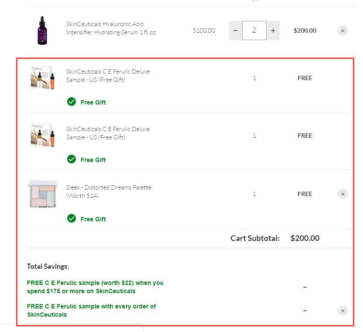Screen dimensions: 363x332
Task: Open second C E Ferulic Deluxe Sample link
Action: (x=108, y=133)
